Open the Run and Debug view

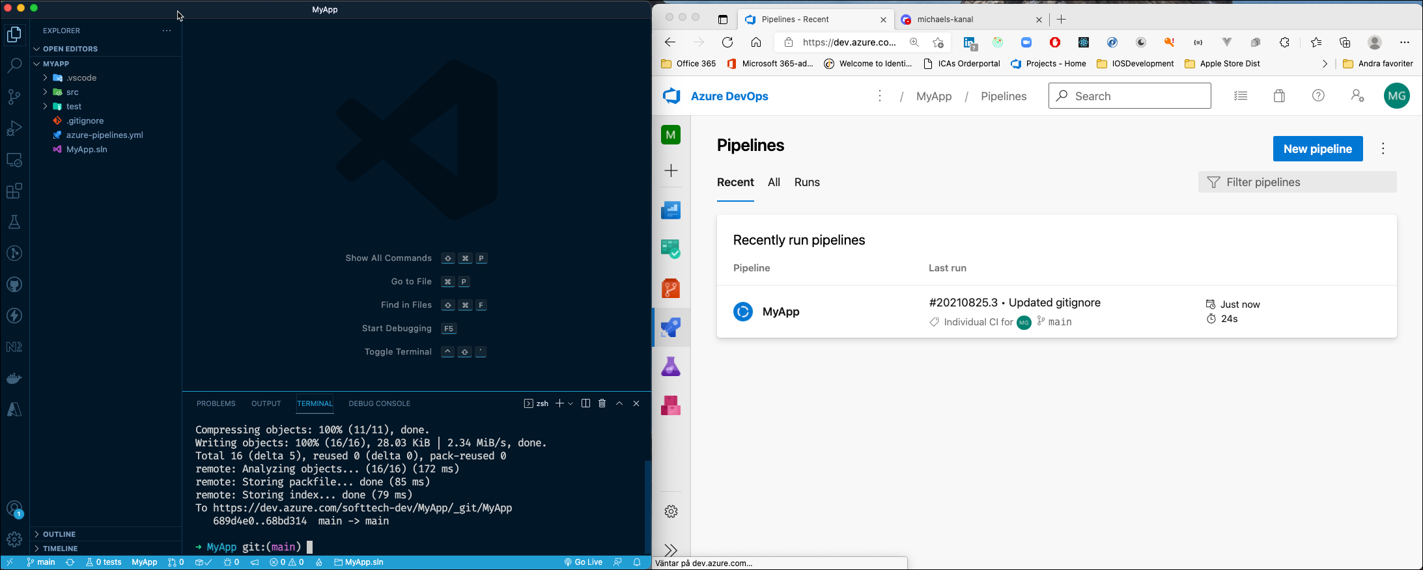(14, 128)
